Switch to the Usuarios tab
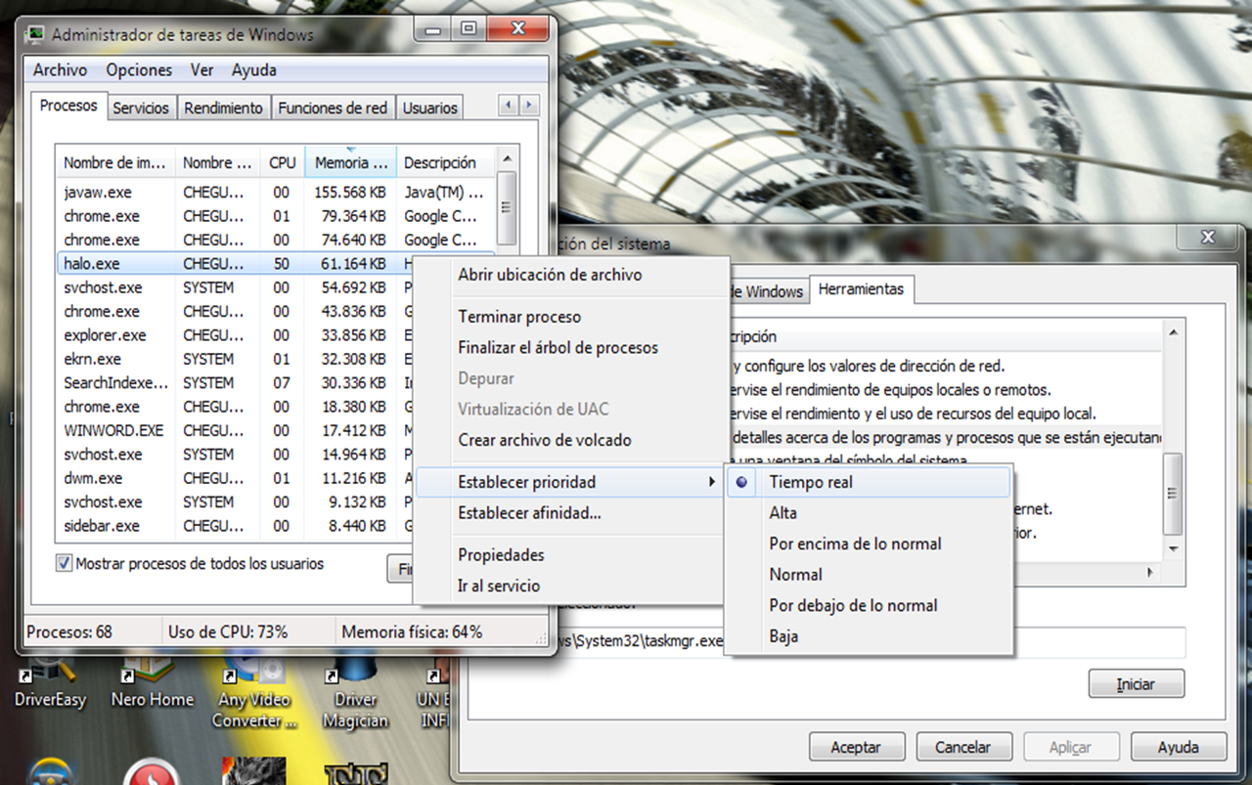This screenshot has width=1252, height=785. (x=429, y=109)
